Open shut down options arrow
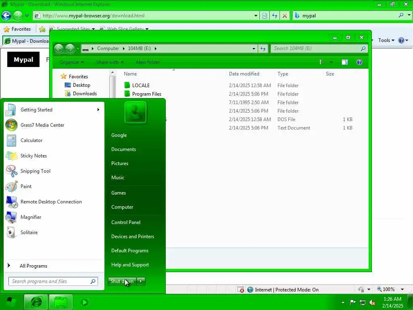Viewport: 413px width, 310px height. click(x=141, y=281)
